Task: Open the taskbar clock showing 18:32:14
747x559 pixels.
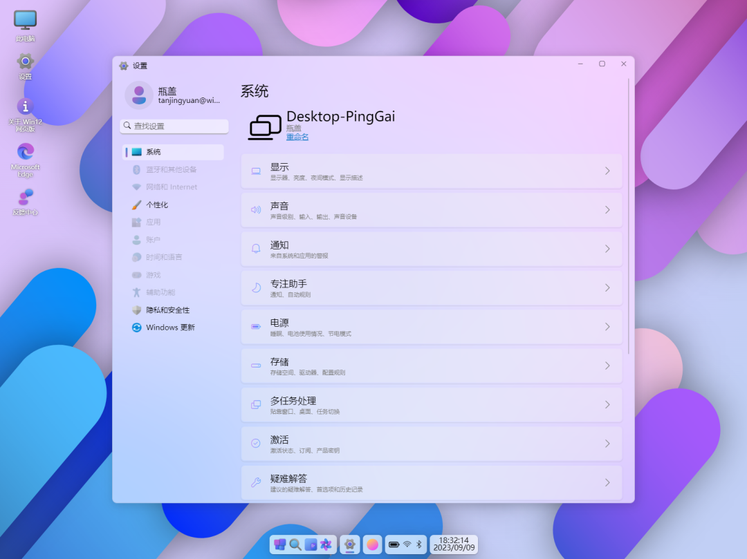Action: [x=454, y=544]
